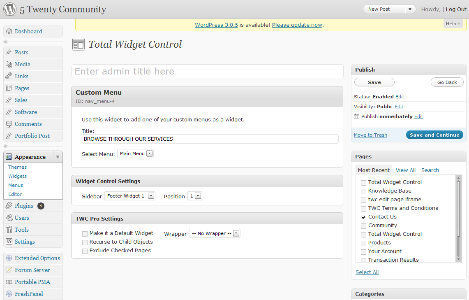Click the Settings icon in sidebar

9,242
